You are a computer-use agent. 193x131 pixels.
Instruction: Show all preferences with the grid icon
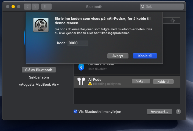[x=46, y=7]
